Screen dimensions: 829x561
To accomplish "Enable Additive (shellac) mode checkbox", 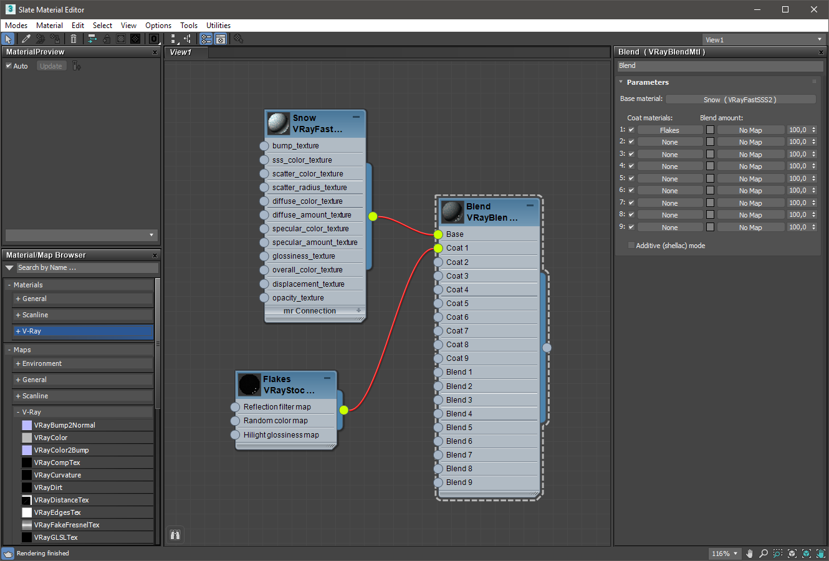I will pos(631,246).
